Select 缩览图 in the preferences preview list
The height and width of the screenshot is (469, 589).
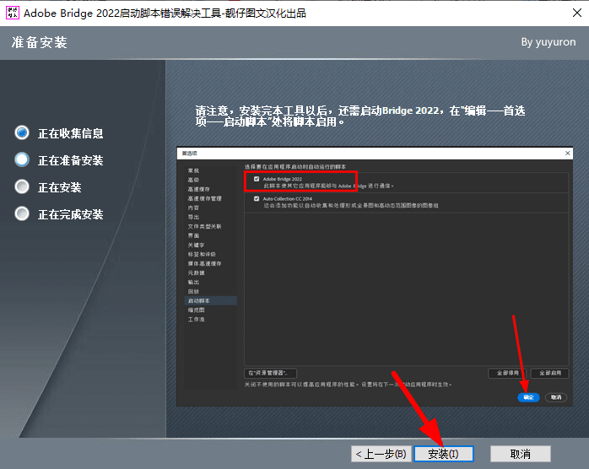pyautogui.click(x=196, y=310)
